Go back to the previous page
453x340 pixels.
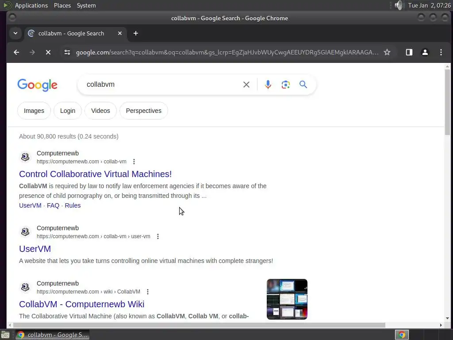16,52
